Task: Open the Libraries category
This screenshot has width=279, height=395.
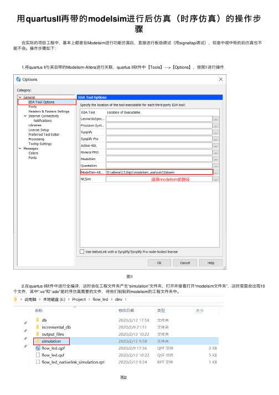Action: pos(35,125)
